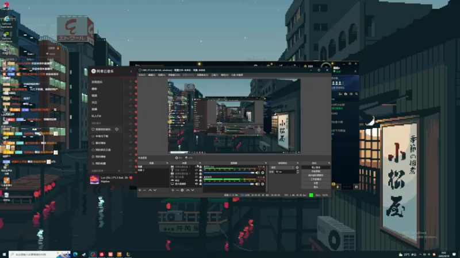Click the Windows taskbar search box
This screenshot has width=460, height=258.
point(40,255)
